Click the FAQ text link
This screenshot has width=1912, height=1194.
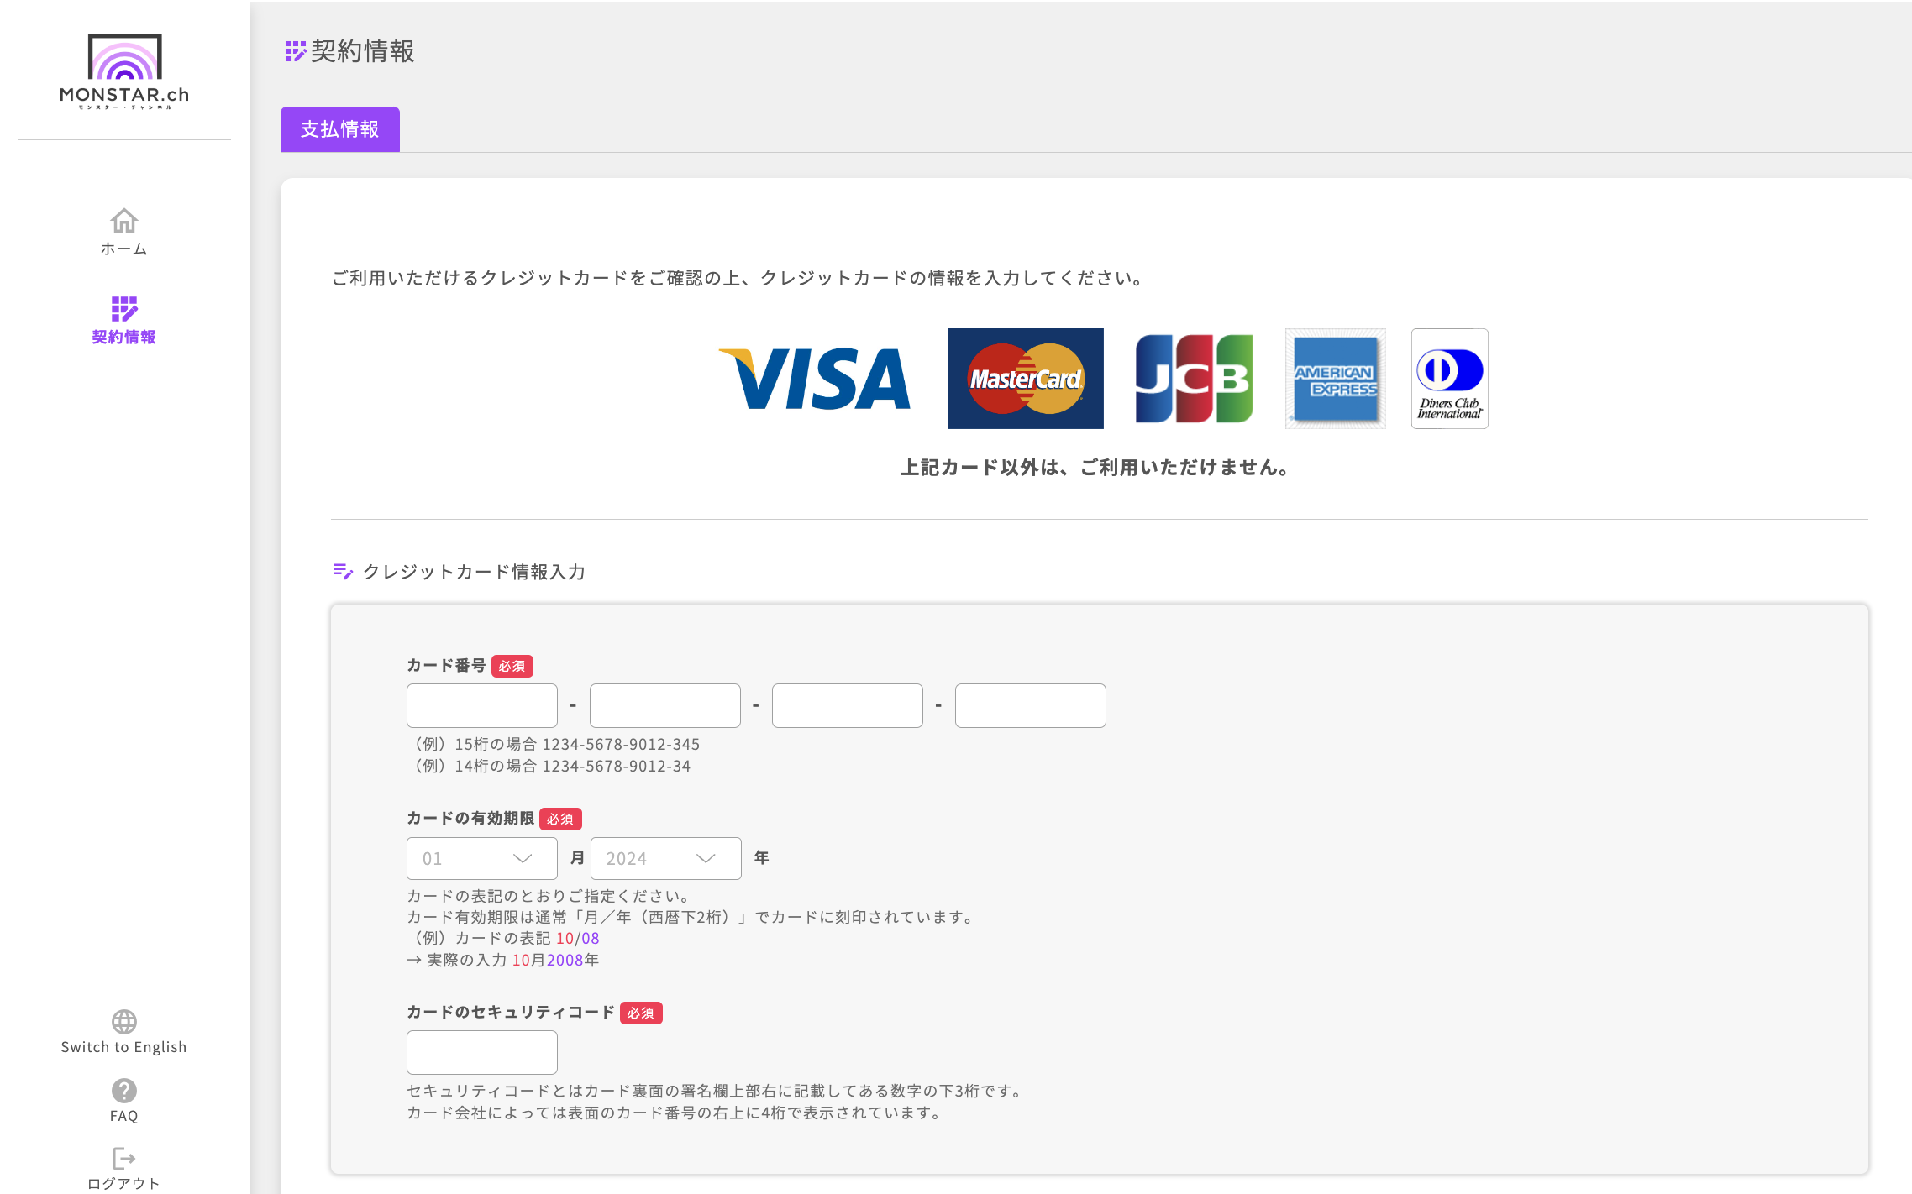124,1116
